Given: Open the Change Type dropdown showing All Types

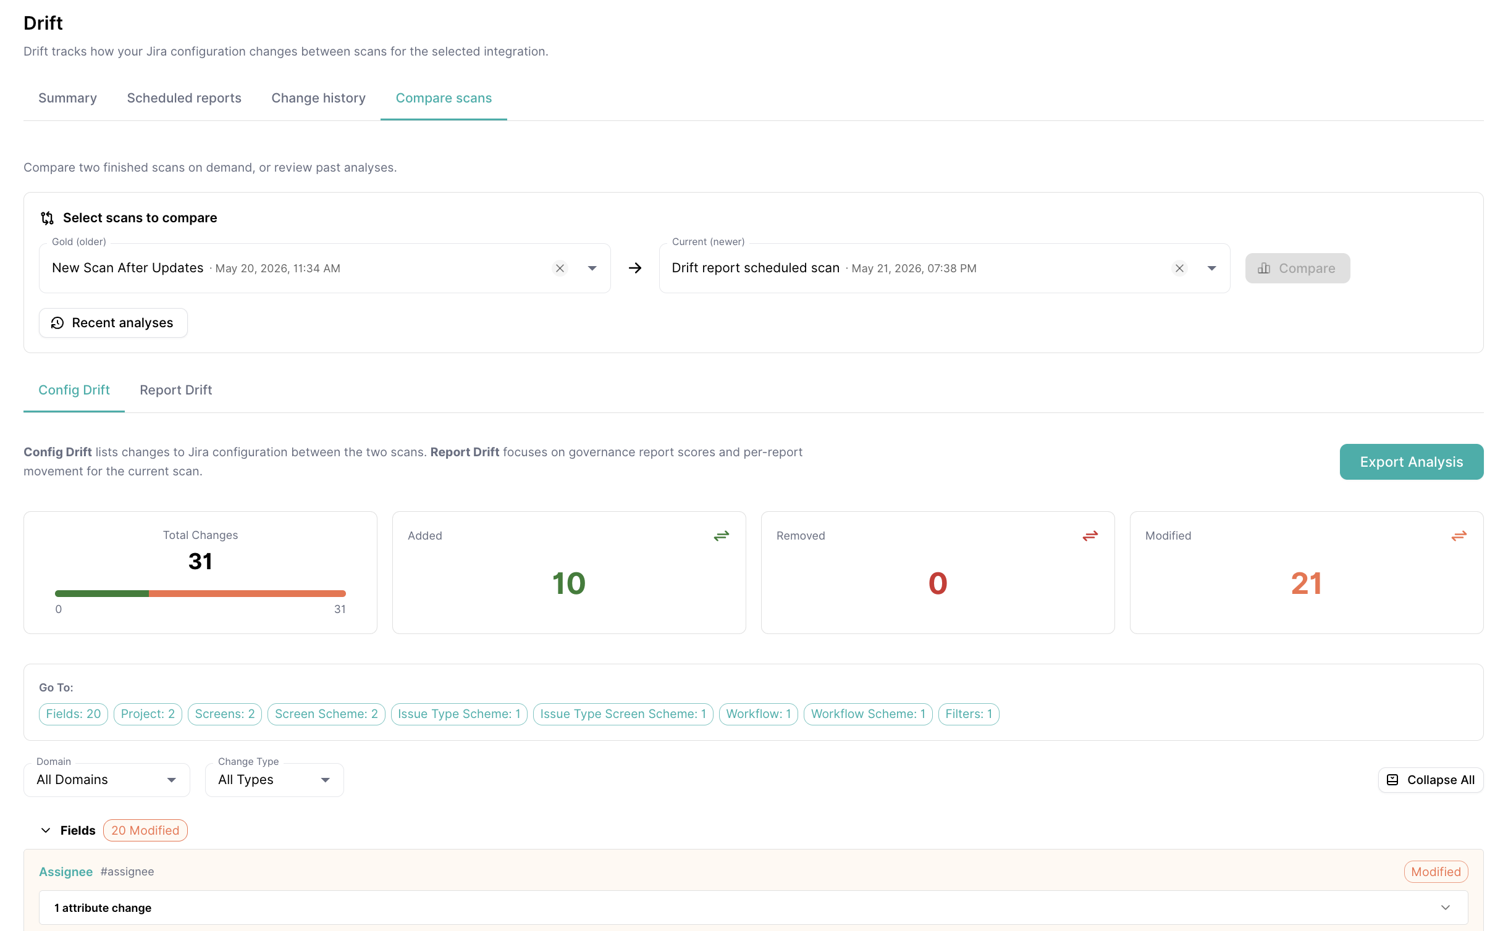Looking at the screenshot, I should point(274,780).
